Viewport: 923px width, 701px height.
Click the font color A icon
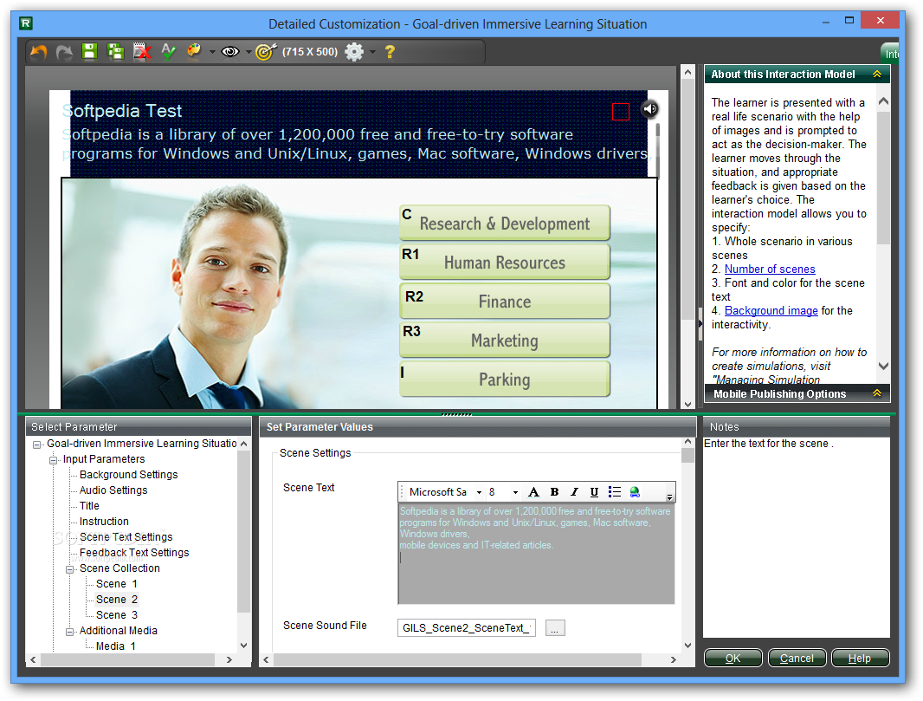tap(533, 492)
